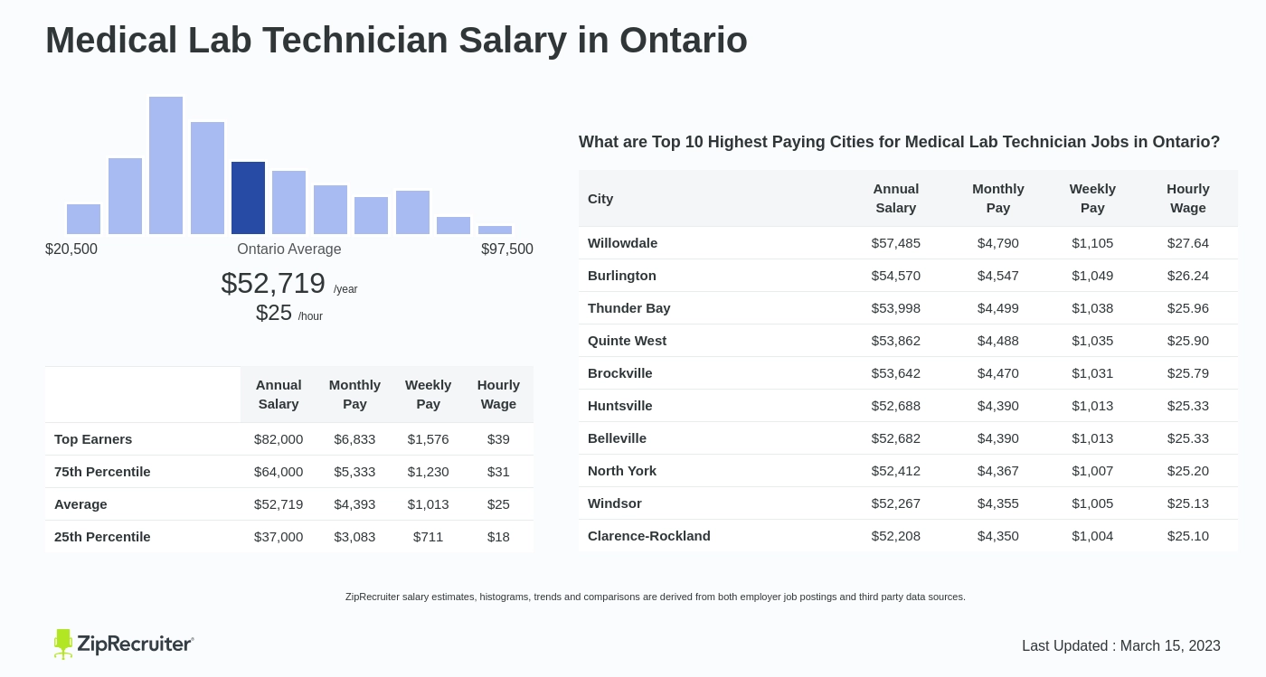The width and height of the screenshot is (1266, 677).
Task: Click the page title Medical Lab Technician Salary
Action: (396, 40)
